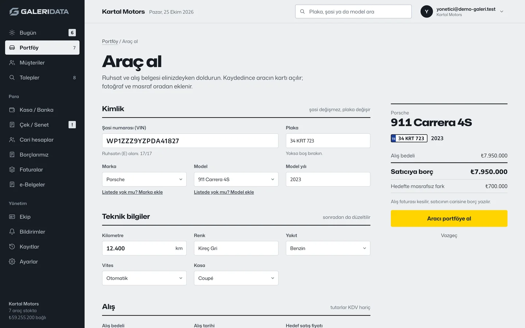Click the users icon beside Cari hesaplar
Image resolution: width=525 pixels, height=328 pixels.
tap(12, 140)
